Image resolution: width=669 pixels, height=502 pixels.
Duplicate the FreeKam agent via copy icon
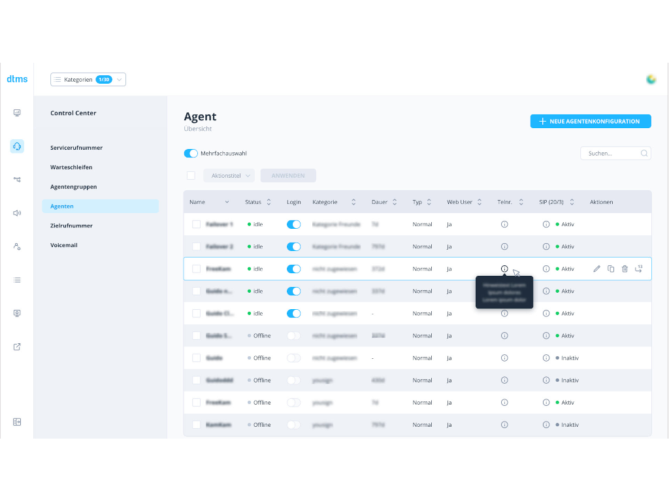tap(611, 268)
